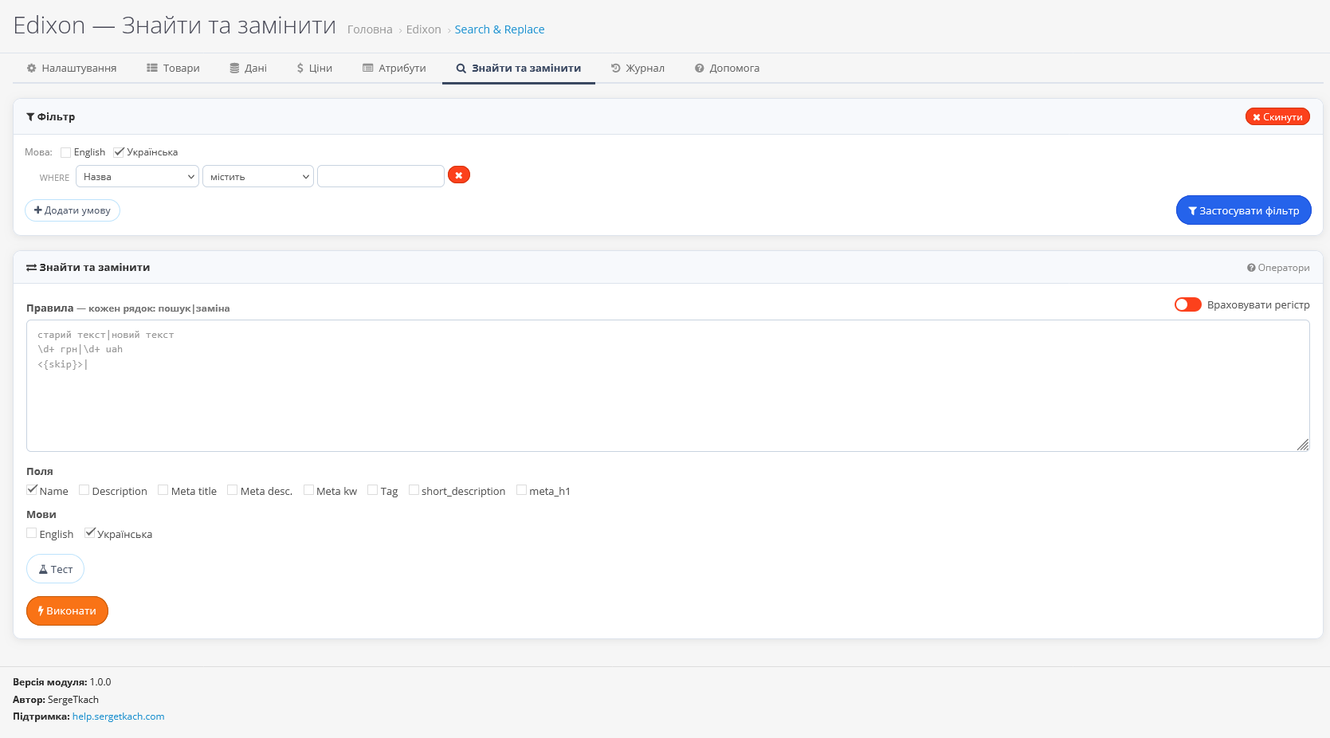Viewport: 1330px width, 738px height.
Task: Open the Ціни prices tab
Action: pyautogui.click(x=314, y=69)
